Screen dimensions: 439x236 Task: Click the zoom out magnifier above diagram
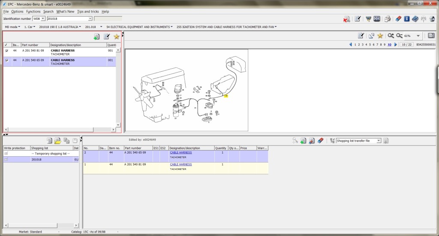399,36
